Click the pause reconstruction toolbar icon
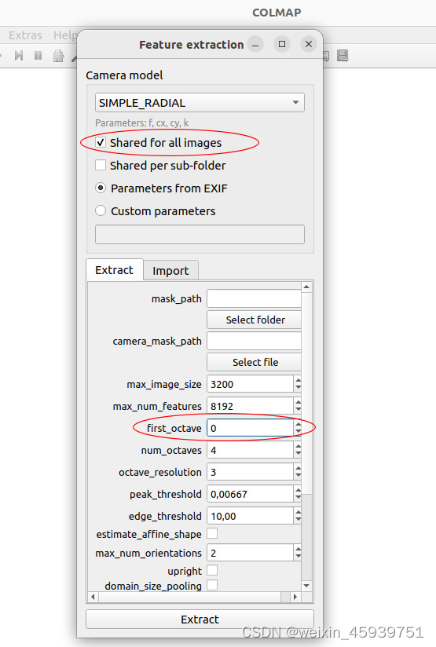 (x=38, y=55)
